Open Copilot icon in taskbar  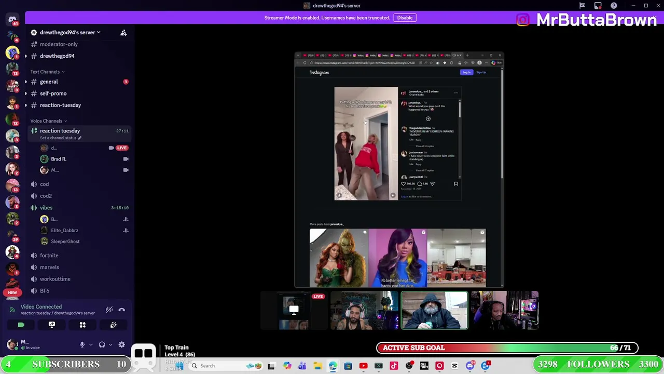pos(287,366)
